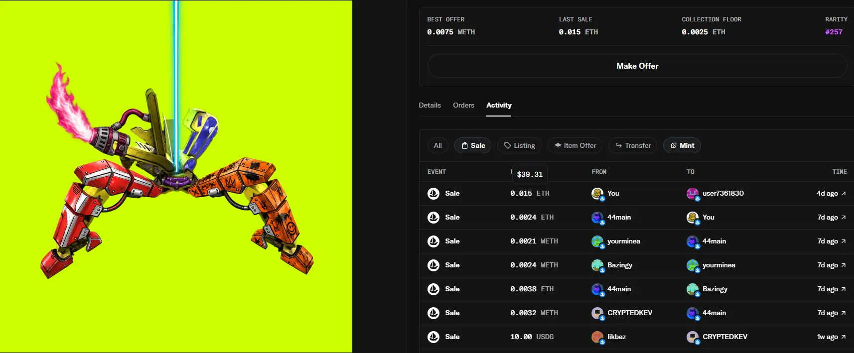Click the '4d ago' timestamp text
The width and height of the screenshot is (854, 353).
(x=827, y=194)
